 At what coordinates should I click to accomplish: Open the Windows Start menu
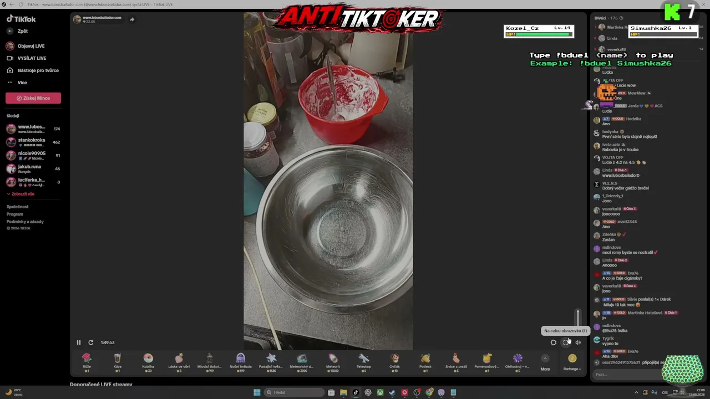coord(257,392)
